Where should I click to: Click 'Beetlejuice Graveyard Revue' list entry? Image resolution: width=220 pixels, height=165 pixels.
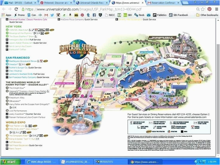point(23,61)
